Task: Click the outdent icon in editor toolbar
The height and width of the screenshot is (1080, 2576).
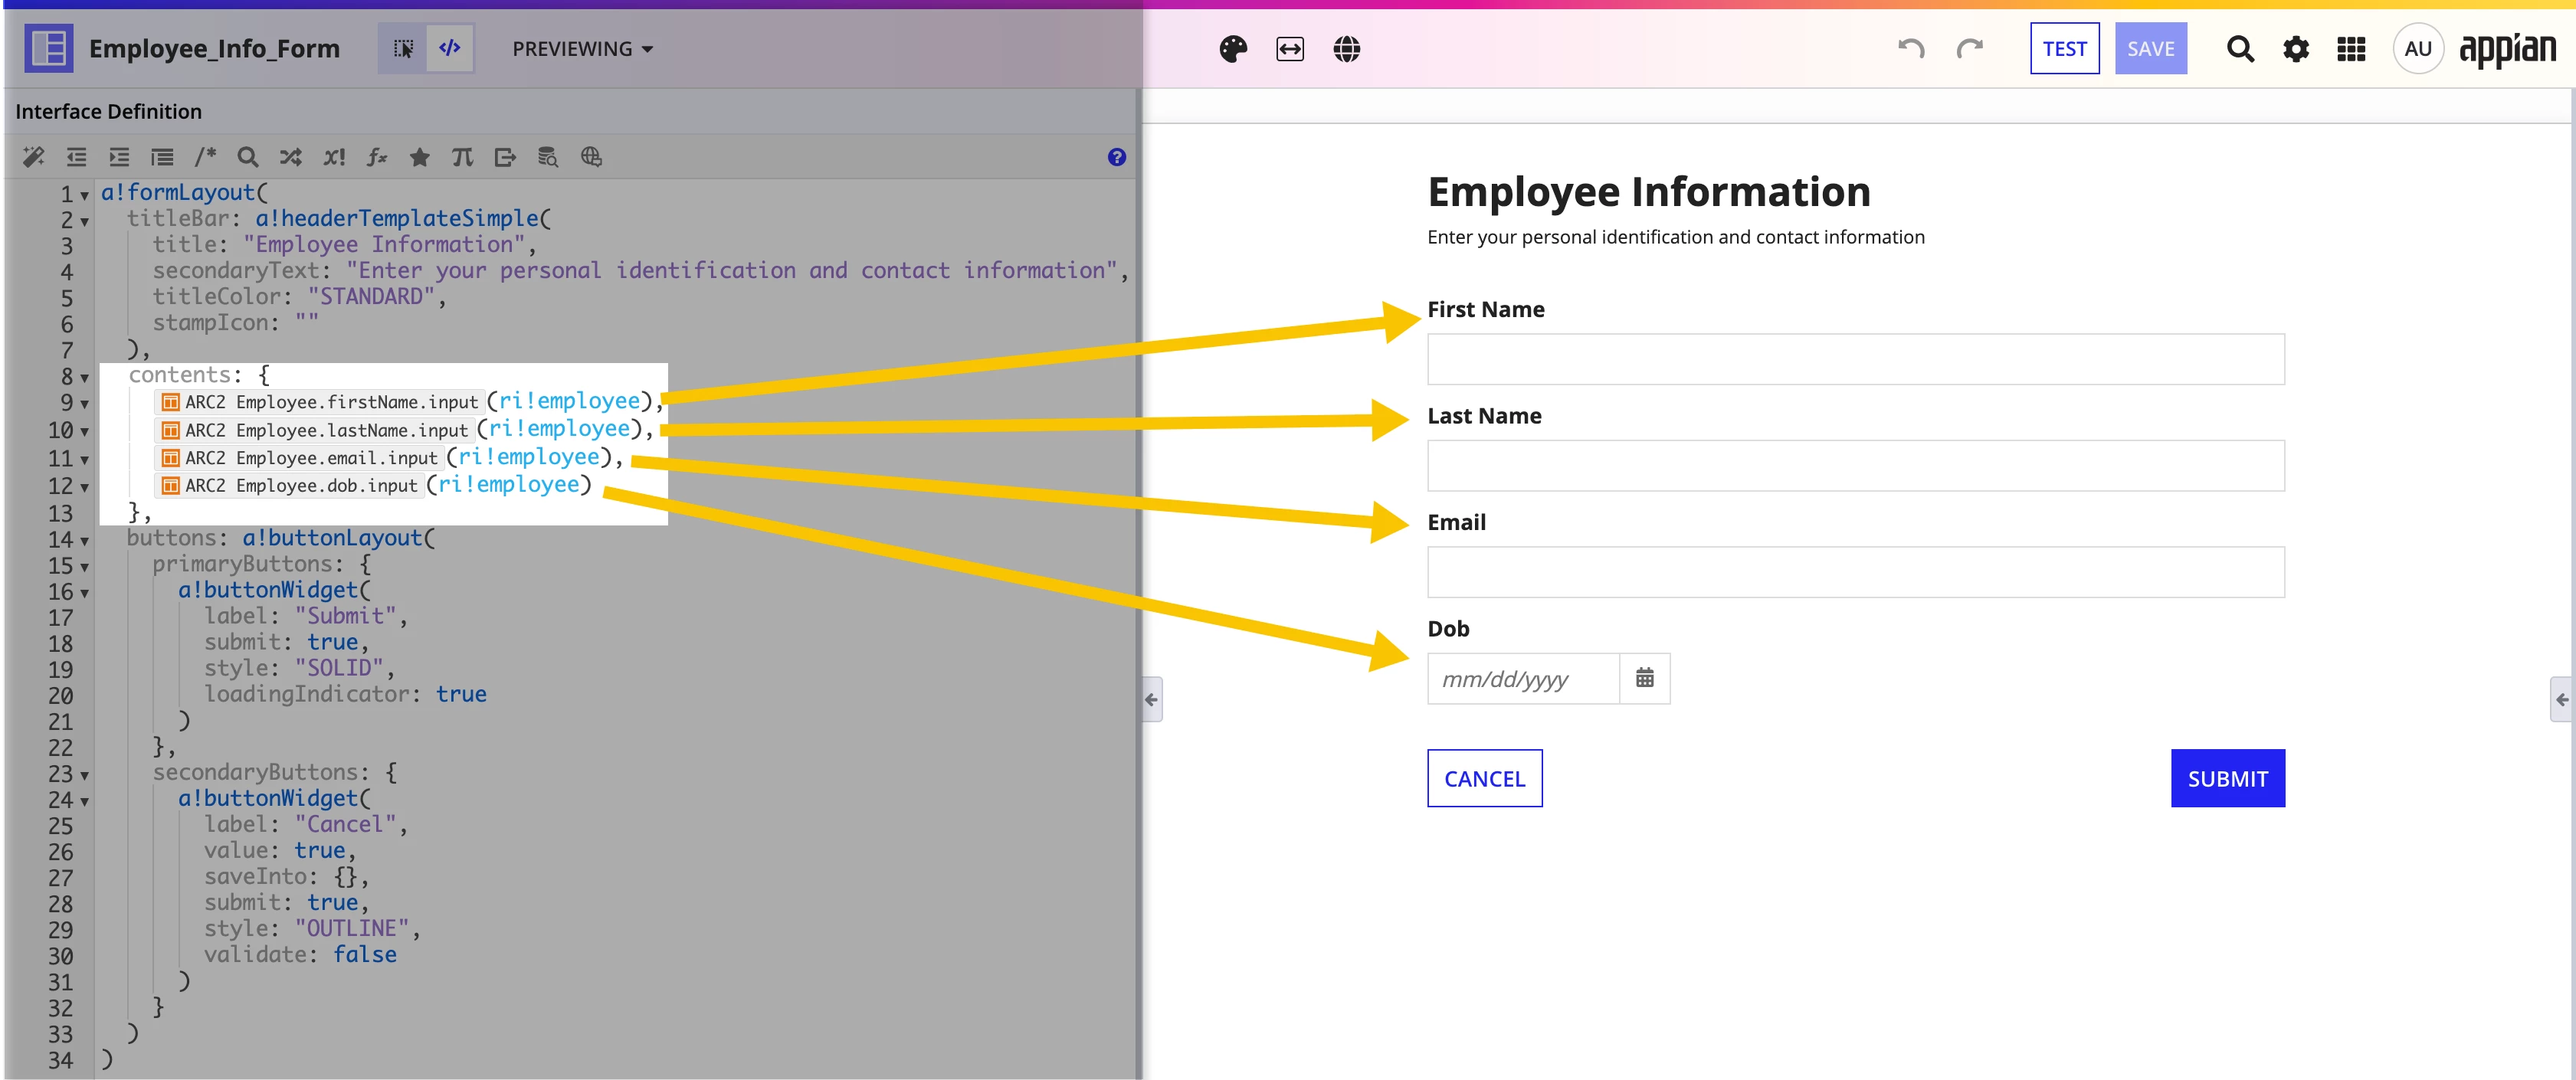Action: click(x=76, y=157)
